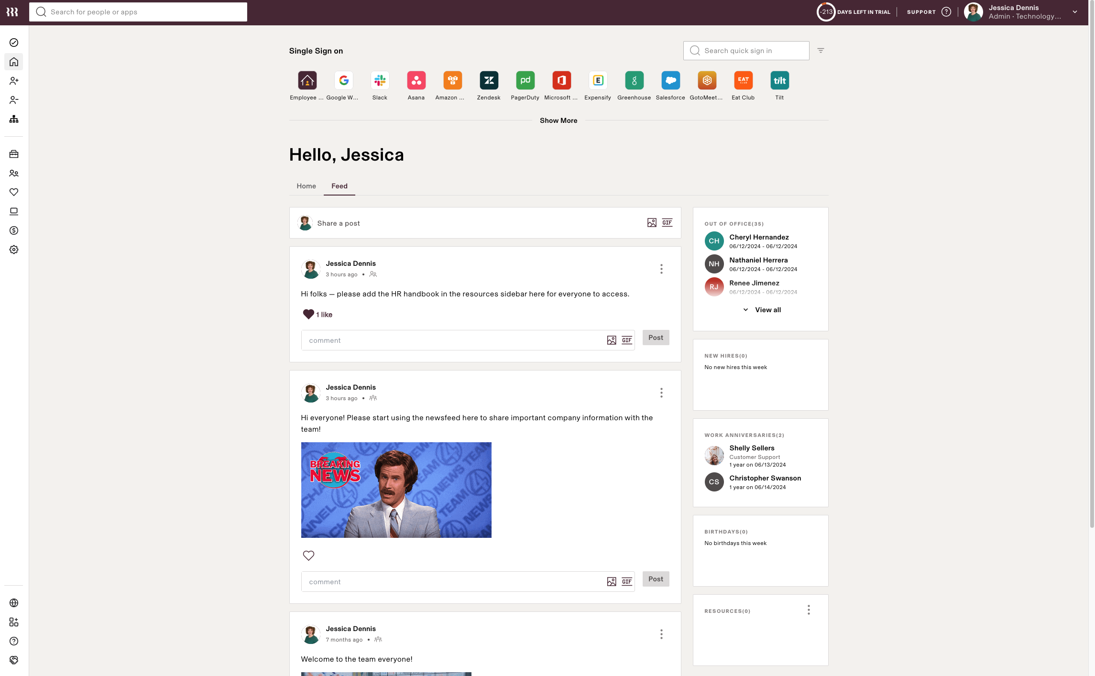This screenshot has height=676, width=1095.
Task: Open Nathaniel Herrera profile
Action: pos(758,260)
